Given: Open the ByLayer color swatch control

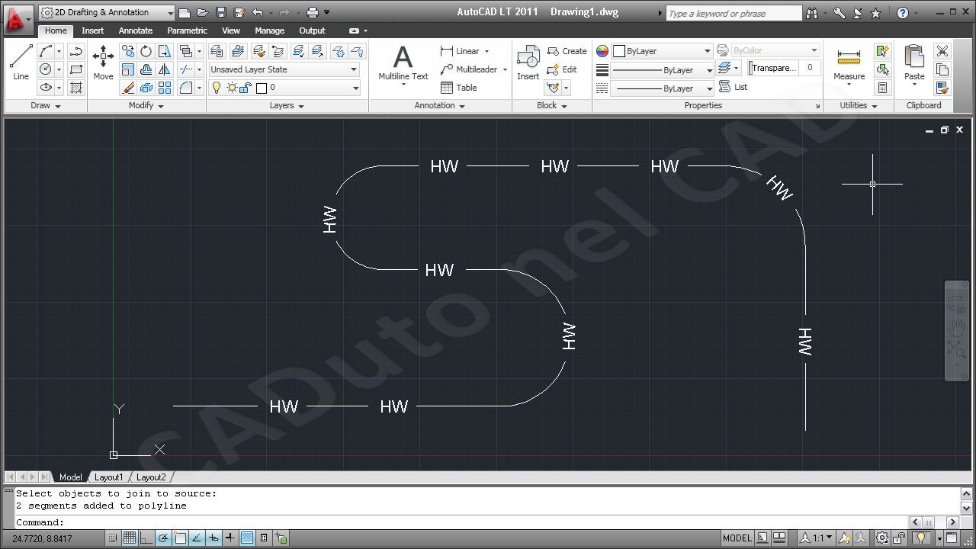Looking at the screenshot, I should click(x=662, y=50).
